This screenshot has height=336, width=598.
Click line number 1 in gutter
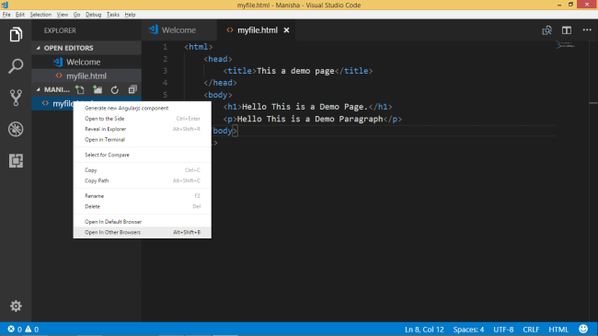[165, 47]
